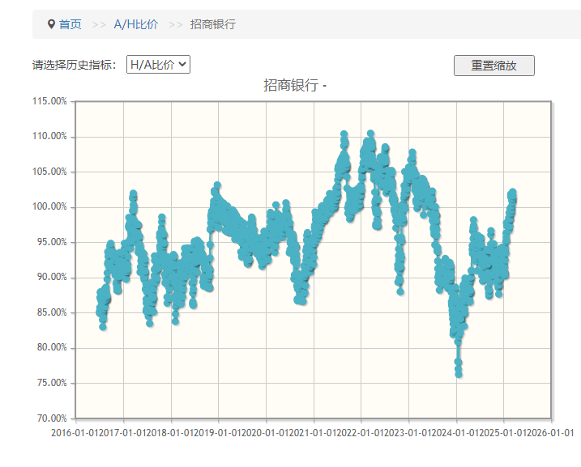
Task: Open the A/H比价 breadcrumb link
Action: [136, 24]
